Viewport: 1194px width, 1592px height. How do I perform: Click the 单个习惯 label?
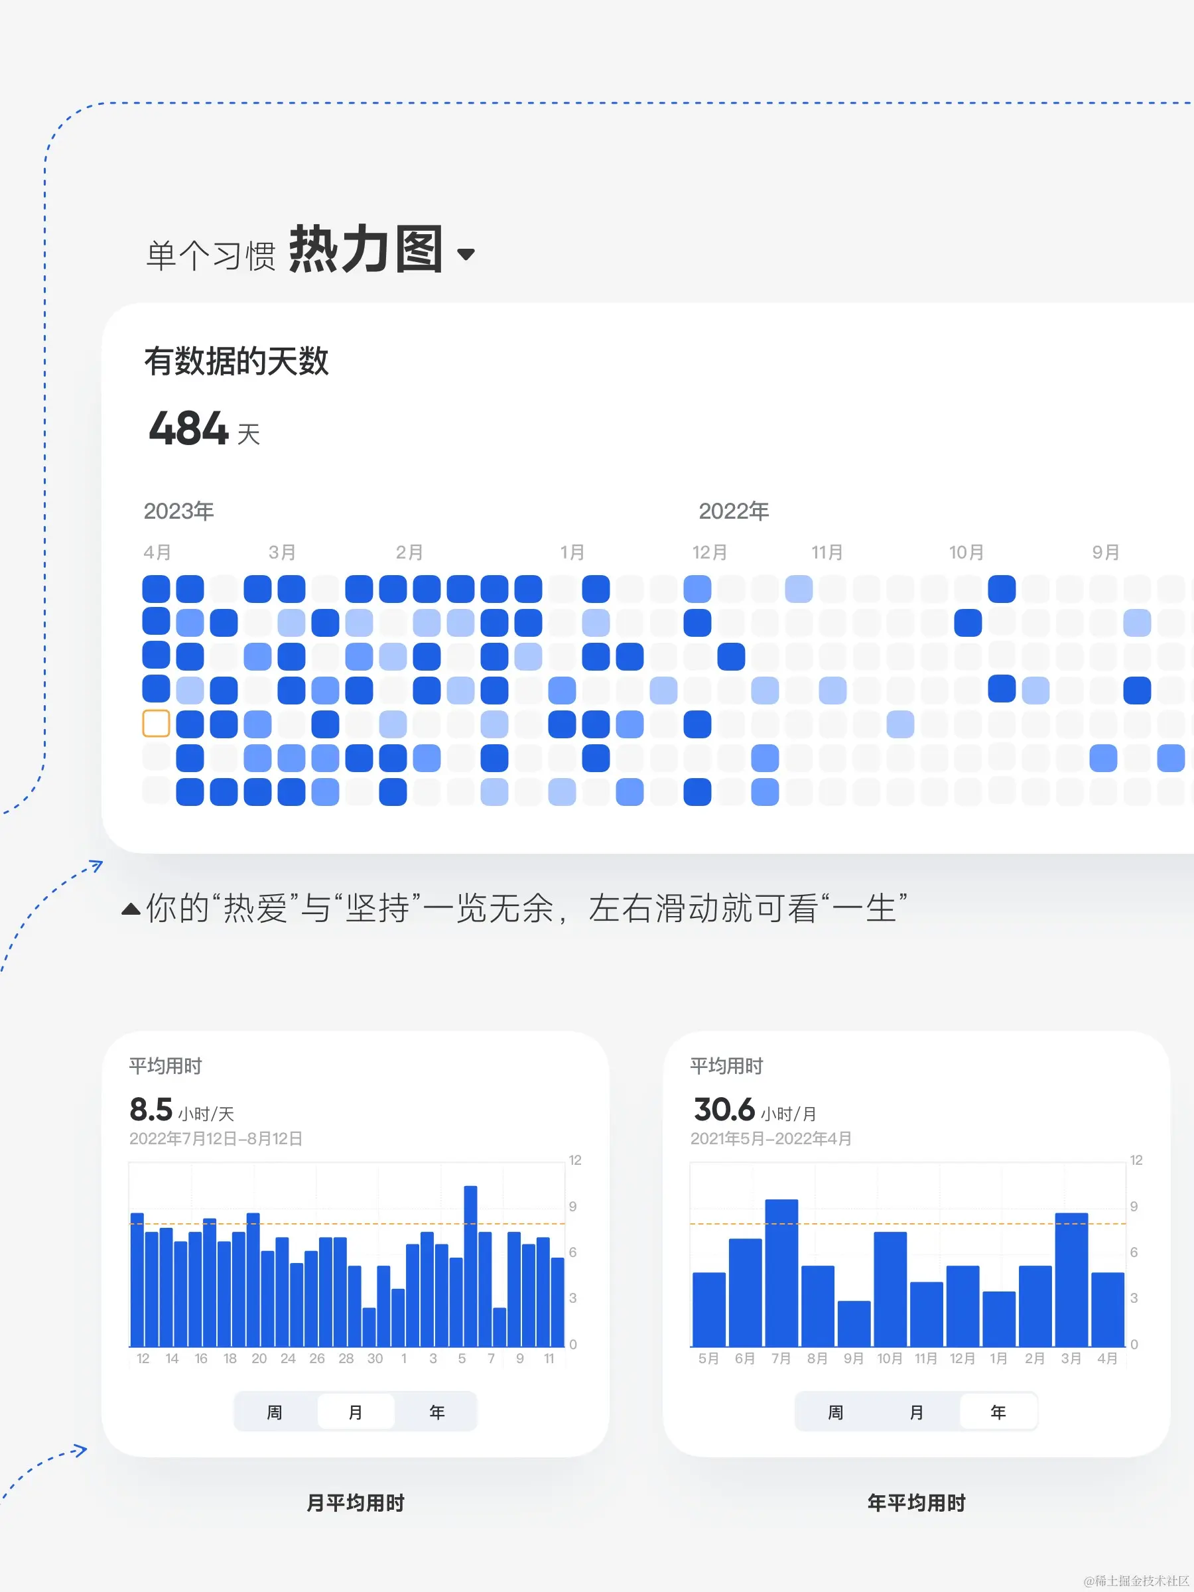click(211, 255)
